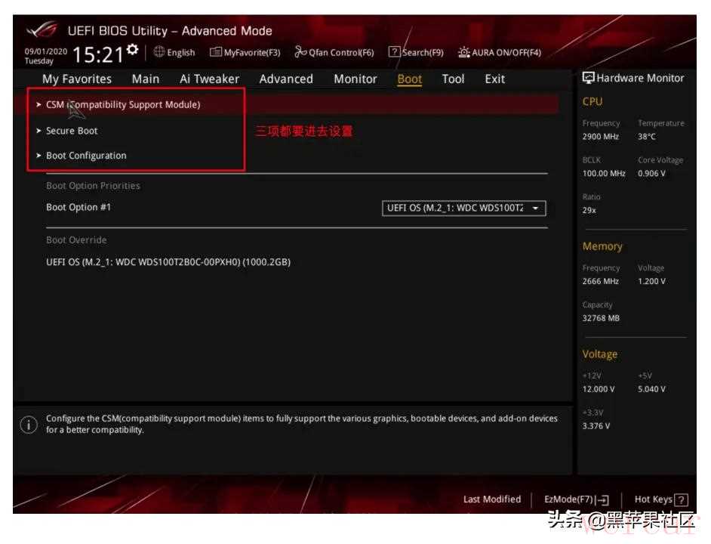Click the globe language icon
Image resolution: width=711 pixels, height=544 pixels.
coord(159,52)
